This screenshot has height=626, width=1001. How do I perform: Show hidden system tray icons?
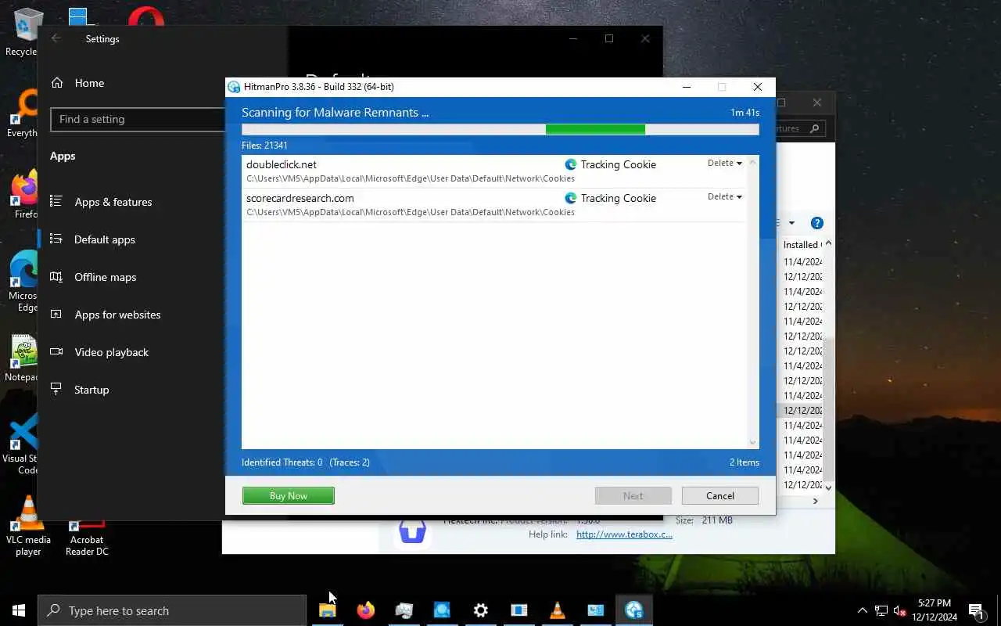(863, 610)
